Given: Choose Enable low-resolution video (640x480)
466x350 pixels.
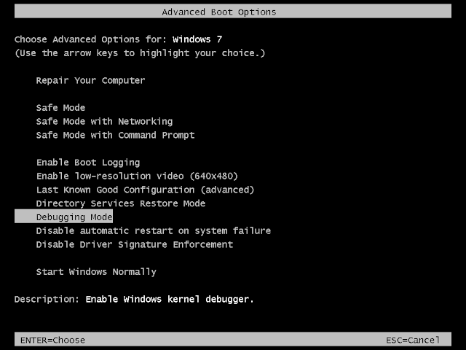Looking at the screenshot, I should [x=137, y=176].
